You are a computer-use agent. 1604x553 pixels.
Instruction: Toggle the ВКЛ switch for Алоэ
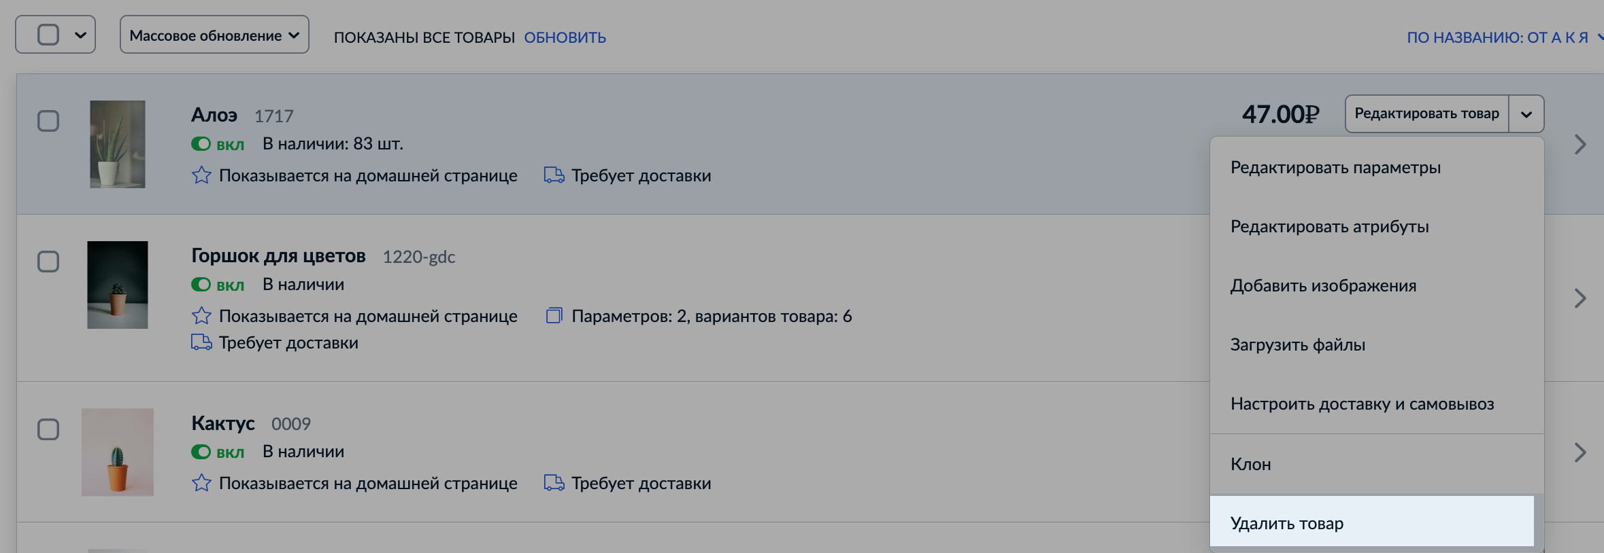201,144
